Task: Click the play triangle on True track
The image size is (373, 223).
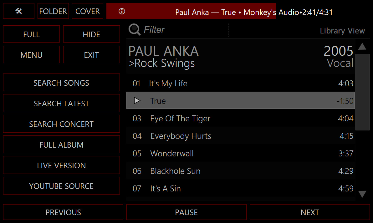Action: (137, 101)
